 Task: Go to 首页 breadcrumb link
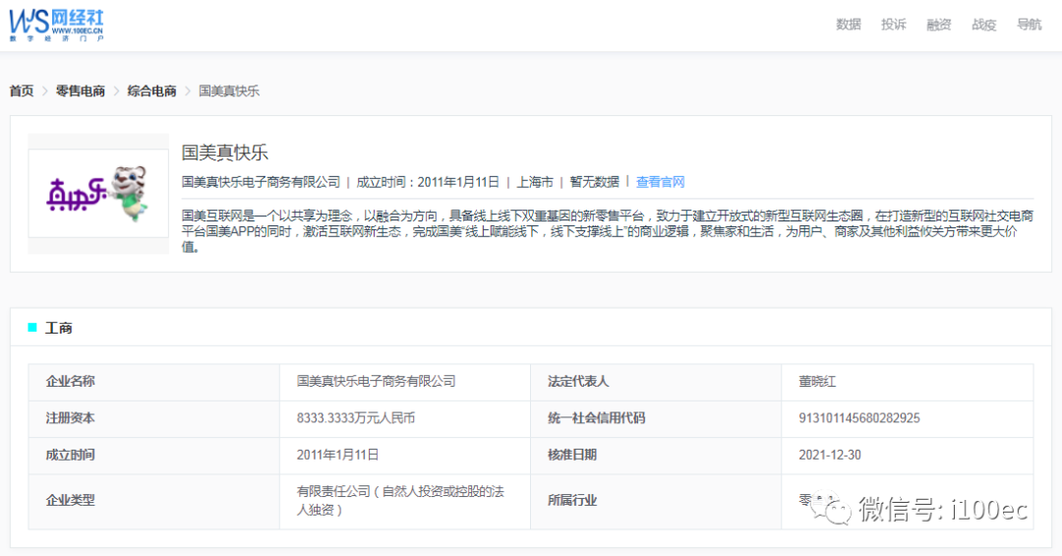coord(22,91)
